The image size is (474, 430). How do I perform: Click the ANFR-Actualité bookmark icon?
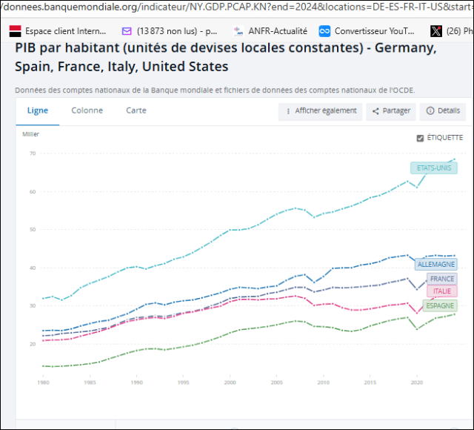238,31
